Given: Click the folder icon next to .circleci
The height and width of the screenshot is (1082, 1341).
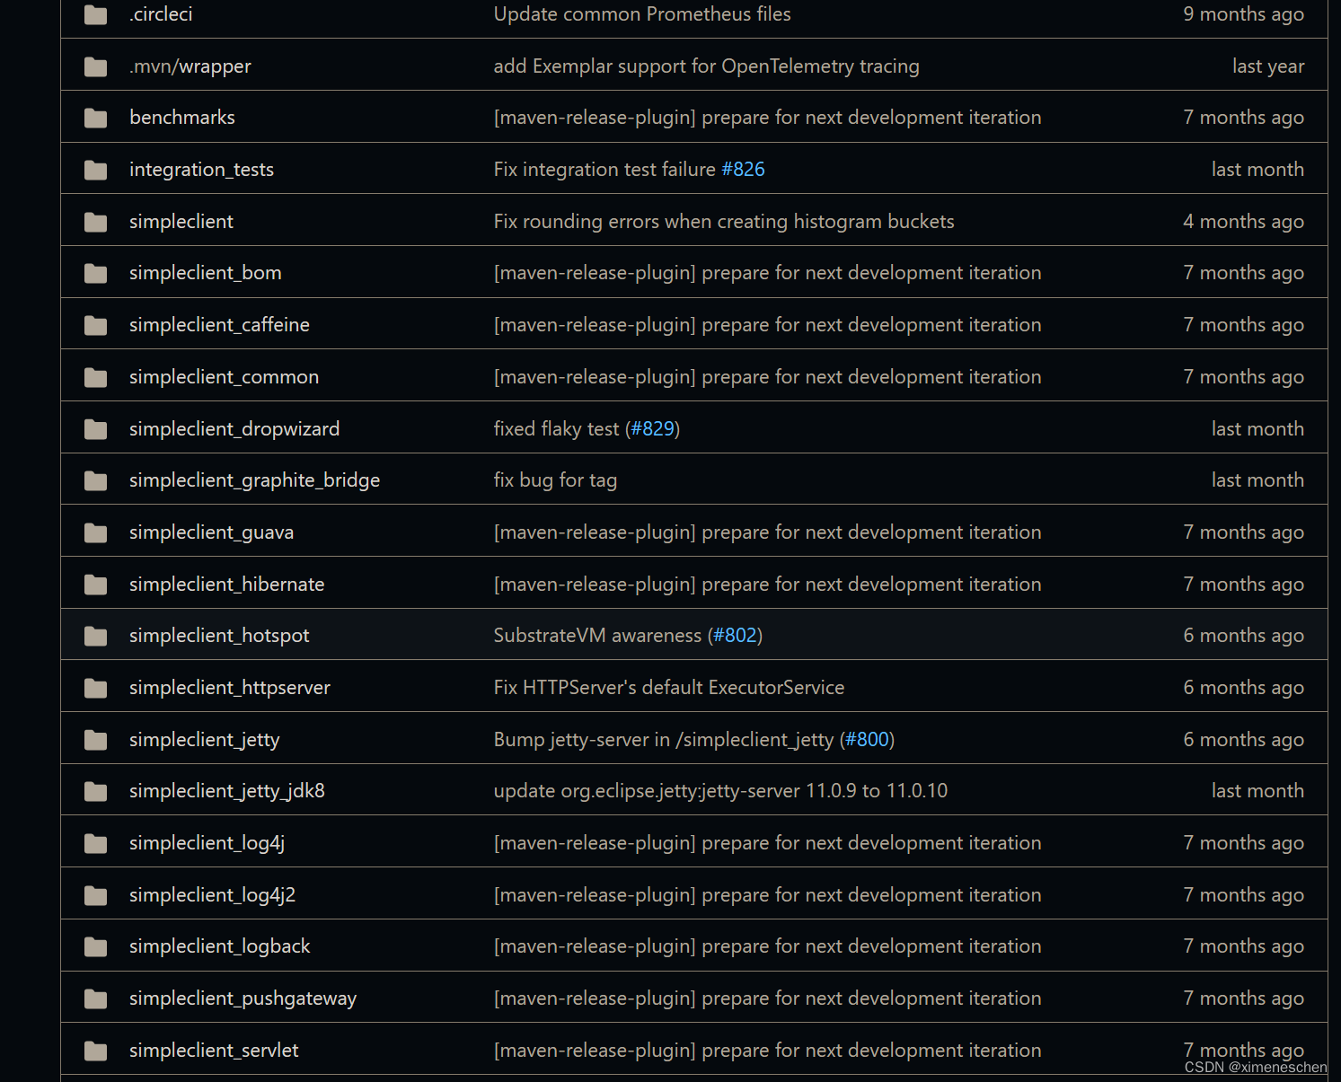Looking at the screenshot, I should 95,14.
